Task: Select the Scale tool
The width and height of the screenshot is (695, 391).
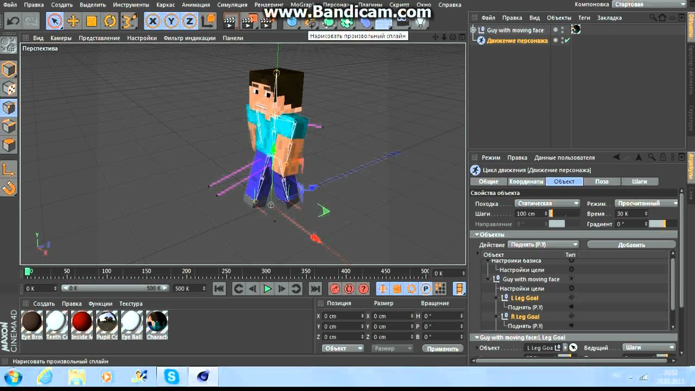Action: pyautogui.click(x=91, y=22)
